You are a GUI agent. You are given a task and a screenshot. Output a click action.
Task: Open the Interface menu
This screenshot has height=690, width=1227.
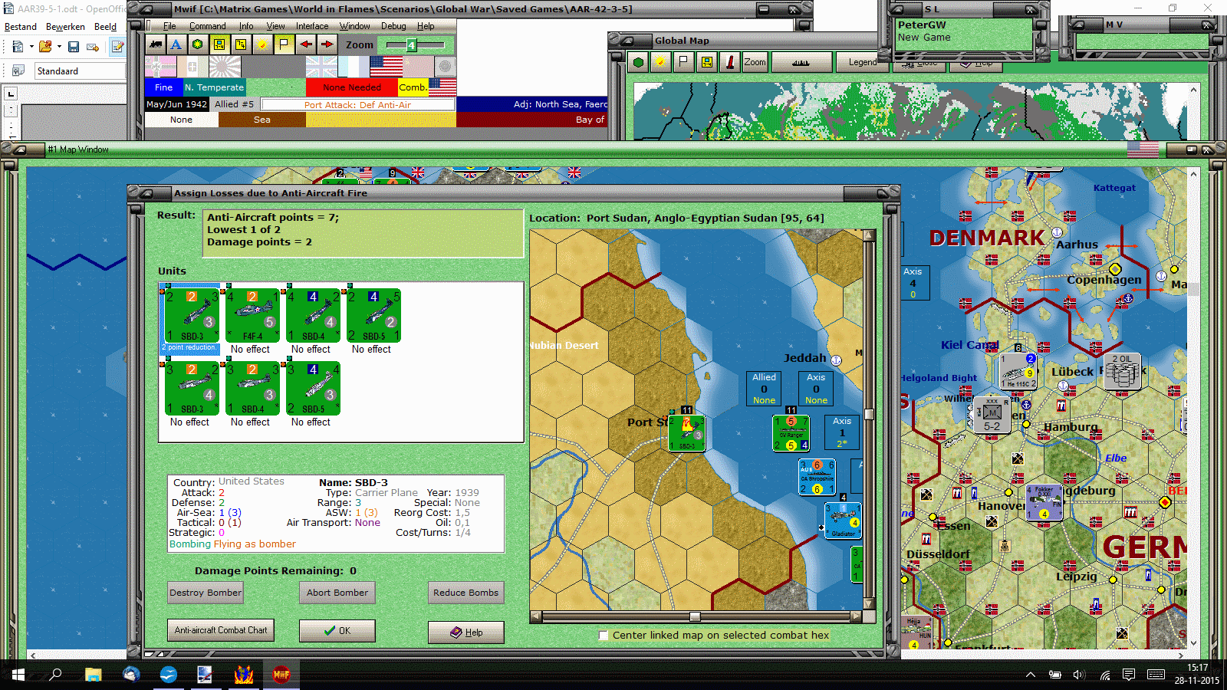(312, 26)
